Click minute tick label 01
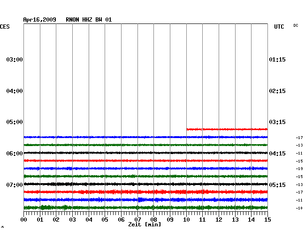305x232 pixels. (40, 220)
